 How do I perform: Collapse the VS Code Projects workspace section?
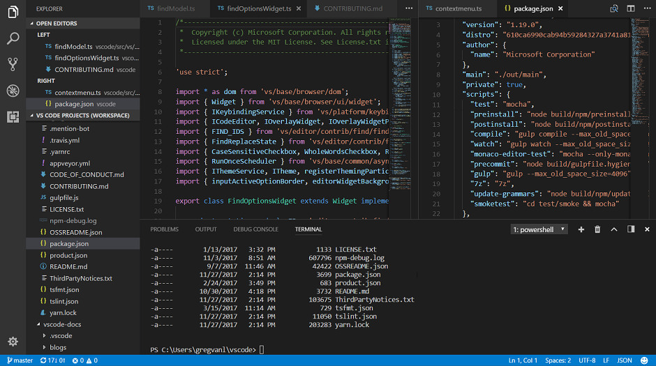(x=83, y=115)
